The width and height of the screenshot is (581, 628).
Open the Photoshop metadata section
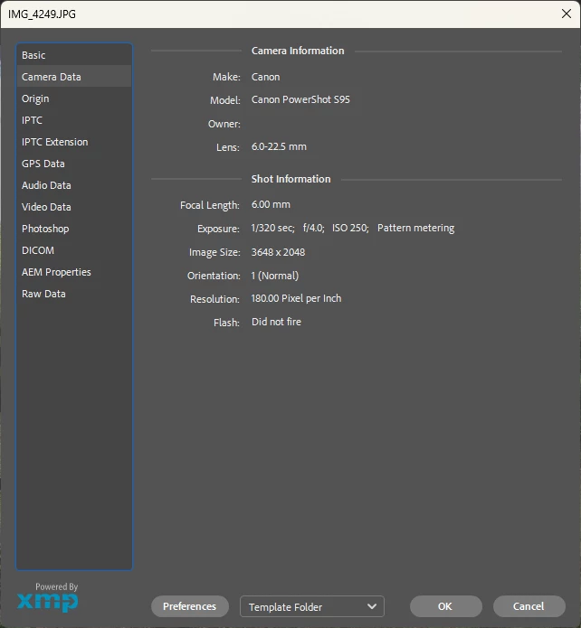[x=74, y=229]
